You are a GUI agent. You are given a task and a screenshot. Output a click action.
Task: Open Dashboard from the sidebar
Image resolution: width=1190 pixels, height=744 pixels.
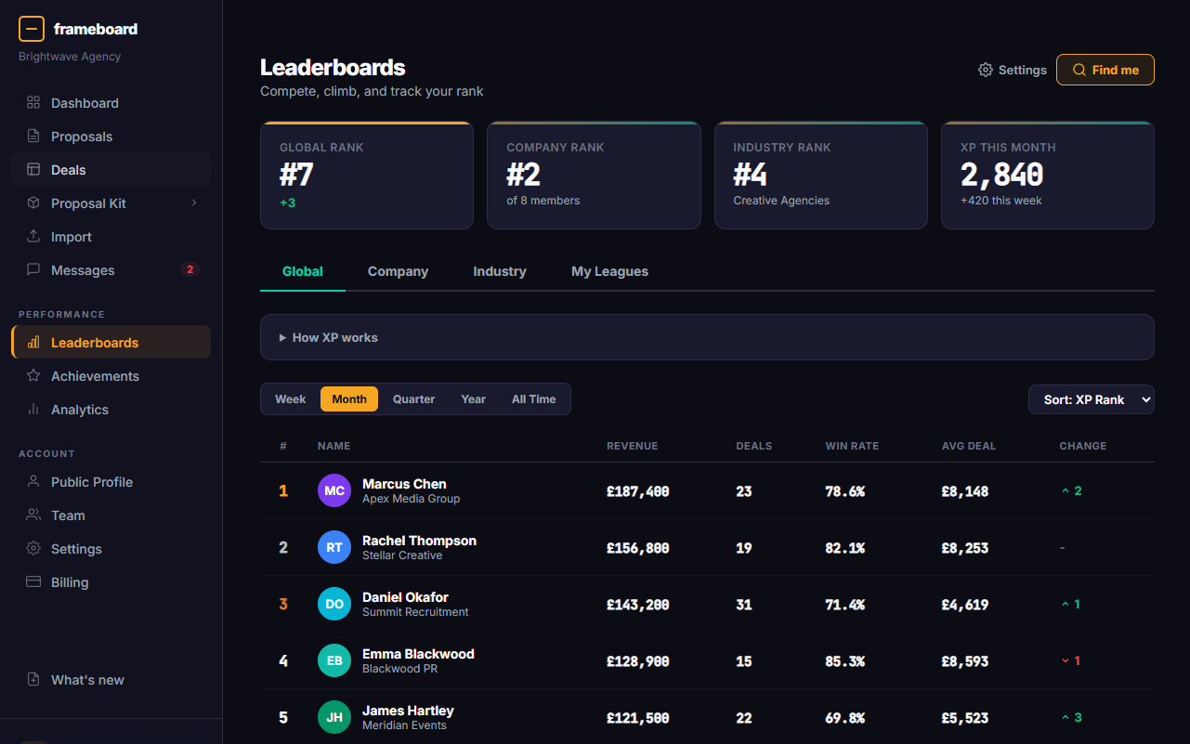(111, 103)
